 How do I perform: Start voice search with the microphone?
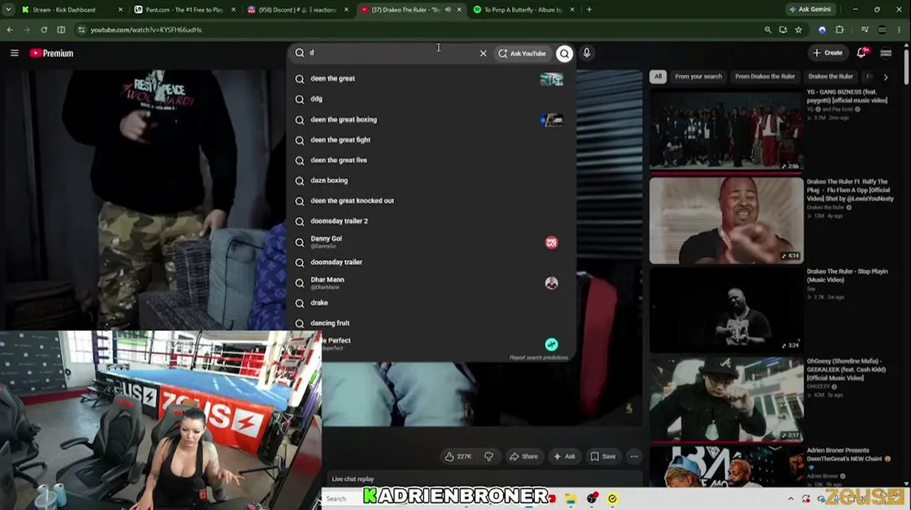[587, 53]
